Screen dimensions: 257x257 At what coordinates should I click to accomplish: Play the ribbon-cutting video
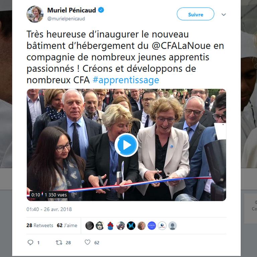tap(126, 145)
